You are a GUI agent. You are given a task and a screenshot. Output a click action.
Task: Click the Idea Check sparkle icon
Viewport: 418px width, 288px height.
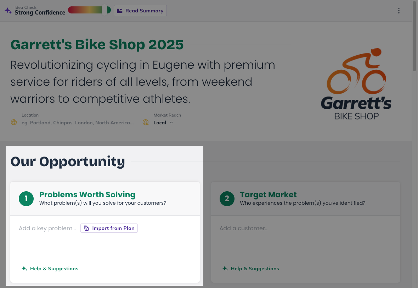pyautogui.click(x=8, y=11)
